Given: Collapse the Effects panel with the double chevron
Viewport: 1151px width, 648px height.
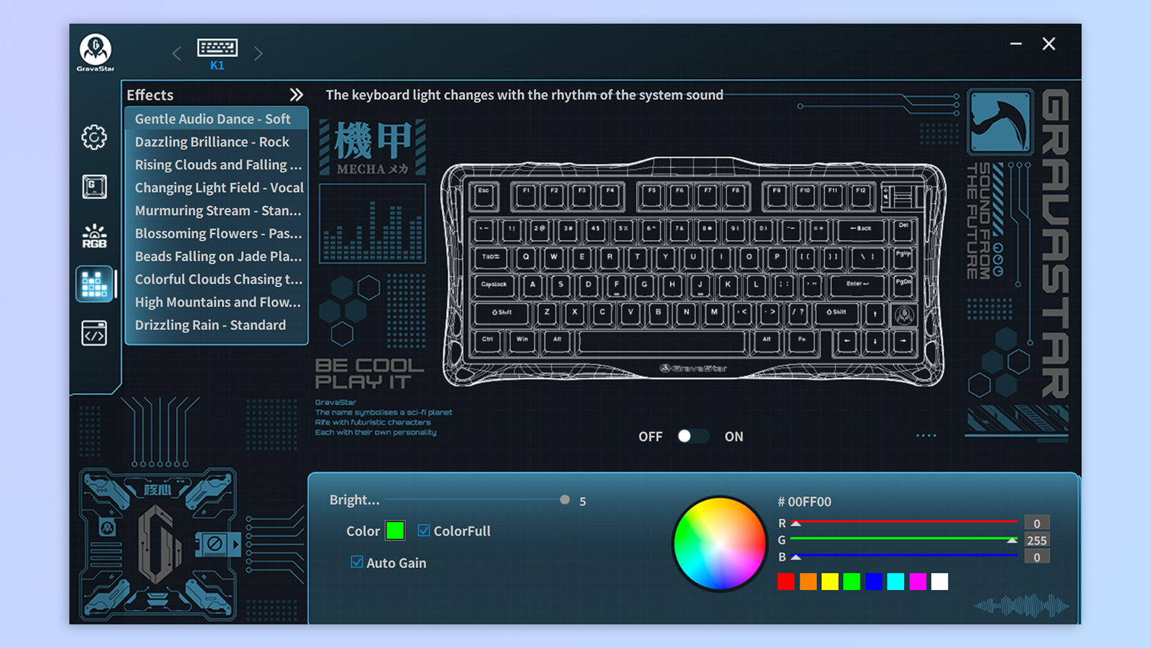Looking at the screenshot, I should click(x=296, y=95).
